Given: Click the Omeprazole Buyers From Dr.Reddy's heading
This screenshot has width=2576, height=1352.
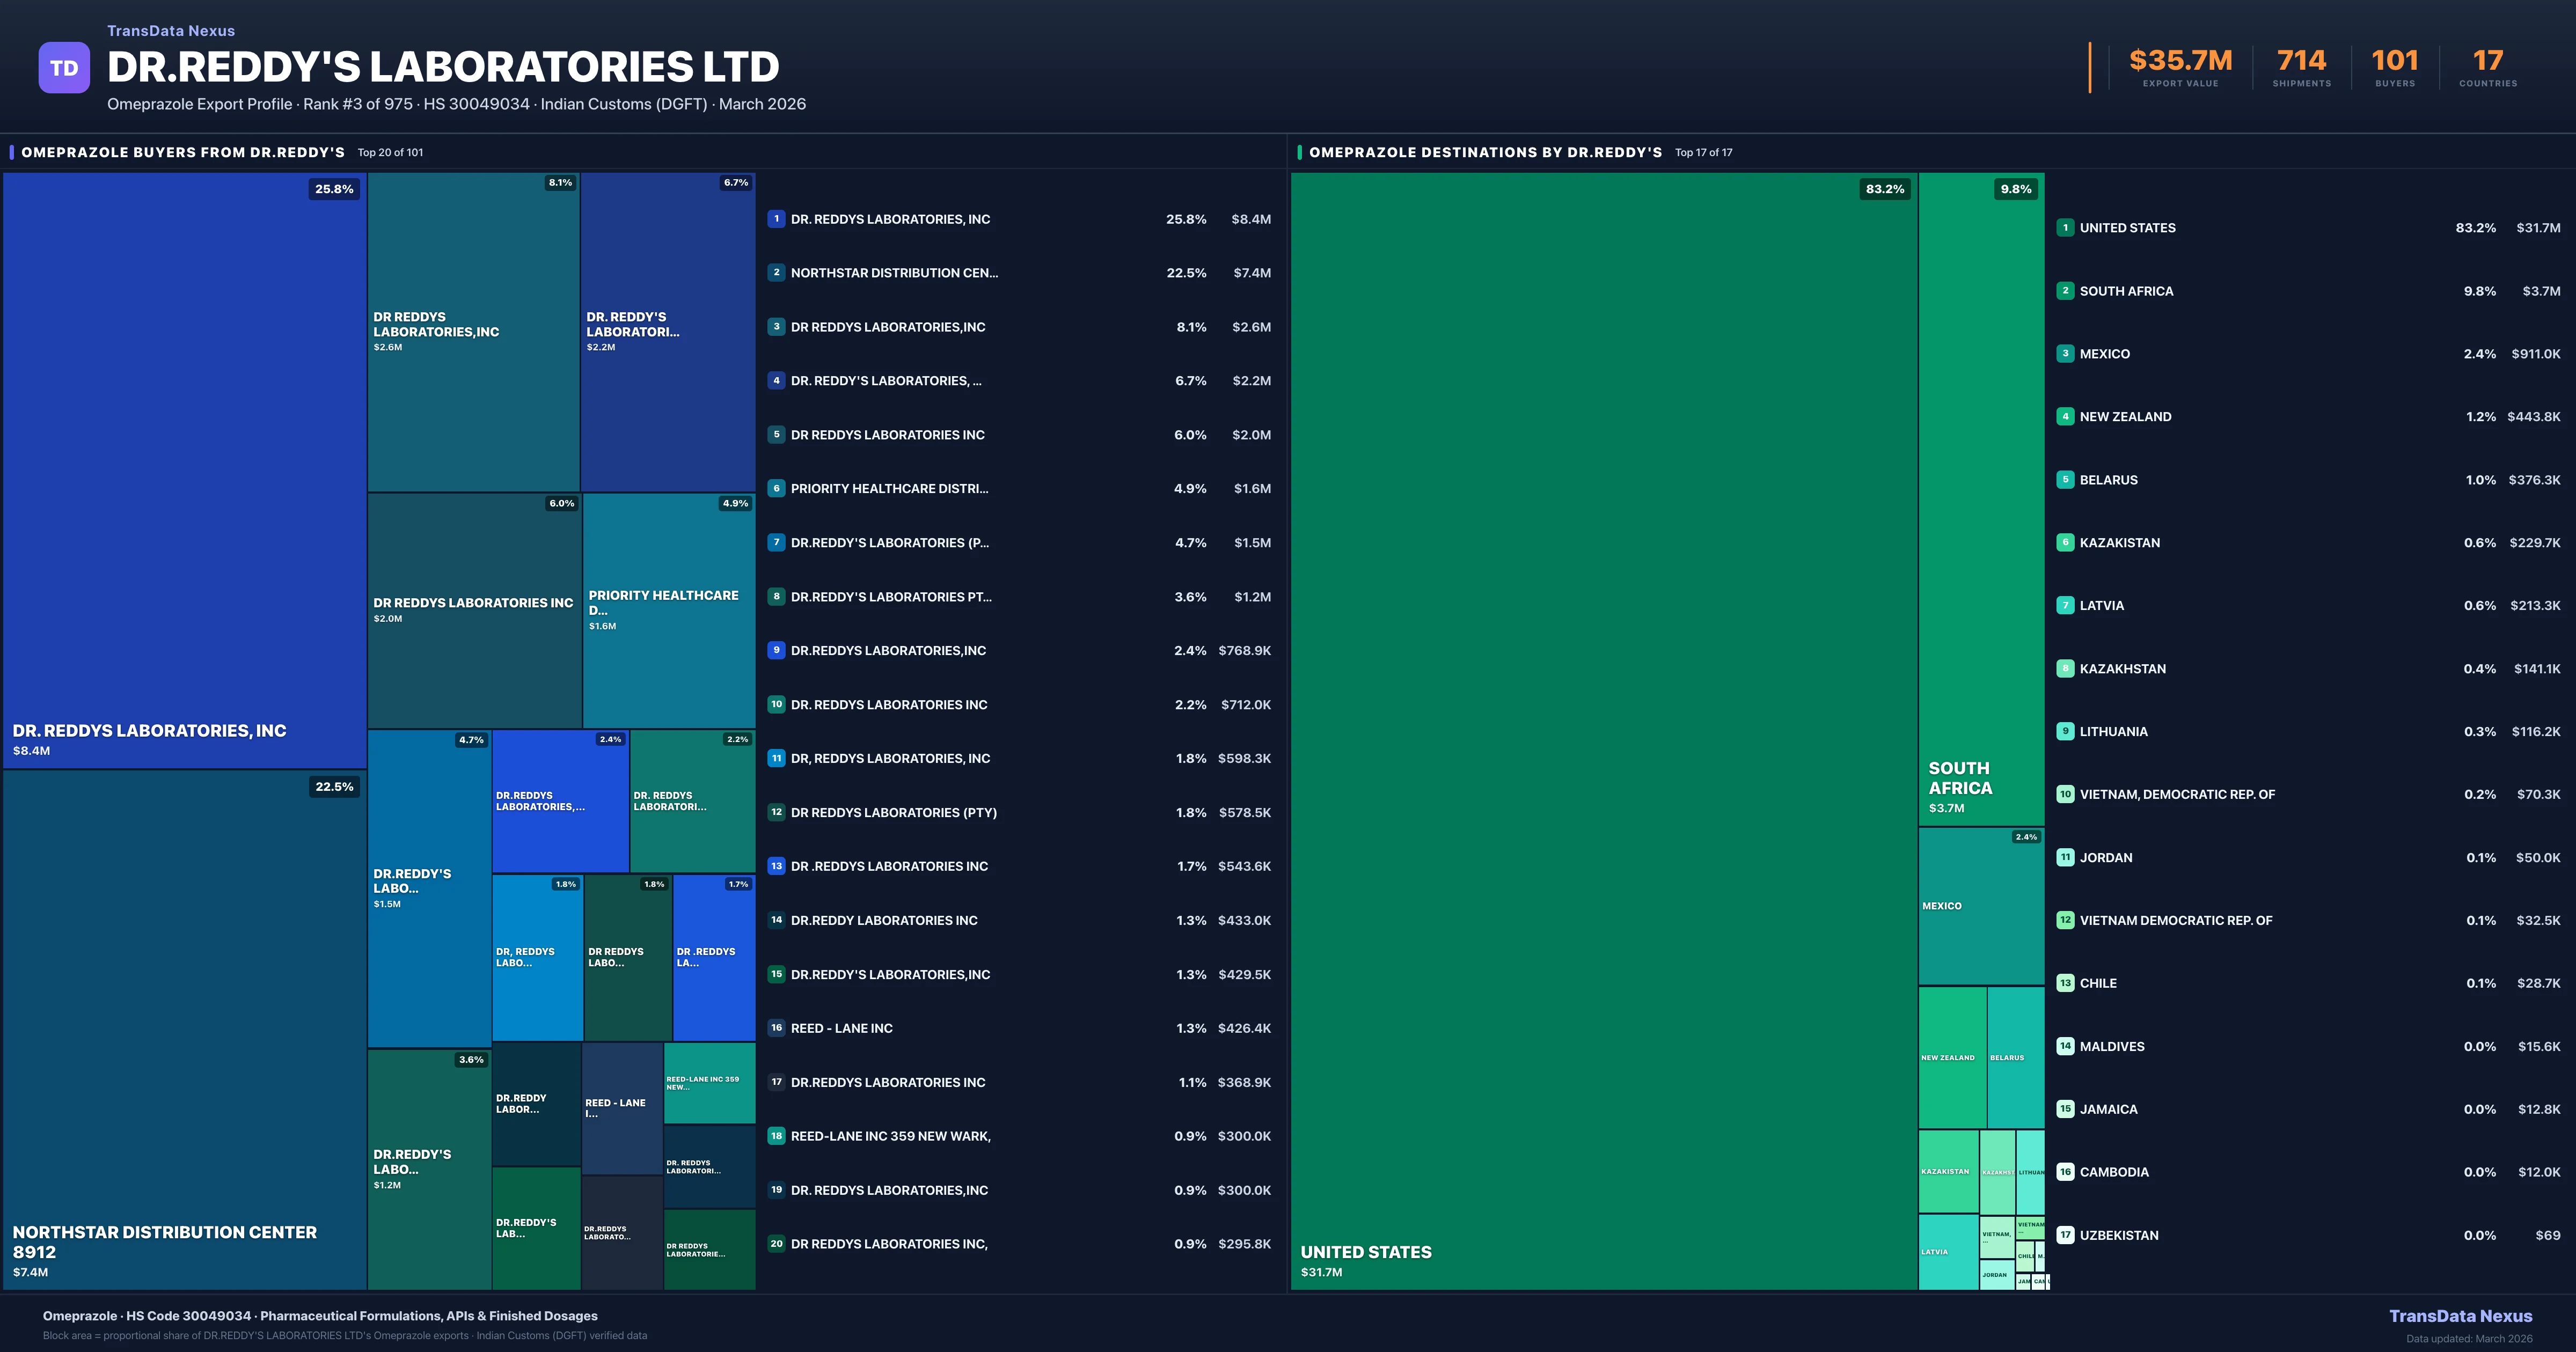Looking at the screenshot, I should [x=183, y=152].
